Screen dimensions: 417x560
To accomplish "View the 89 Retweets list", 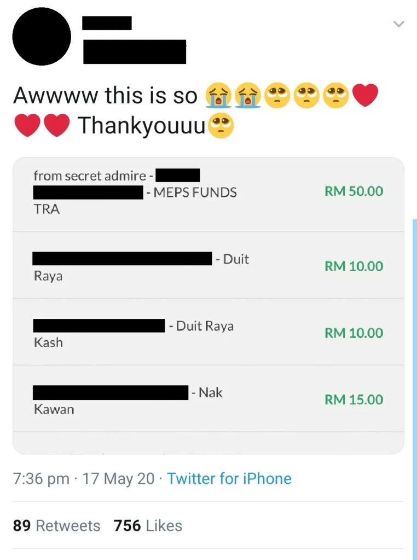I will (57, 526).
